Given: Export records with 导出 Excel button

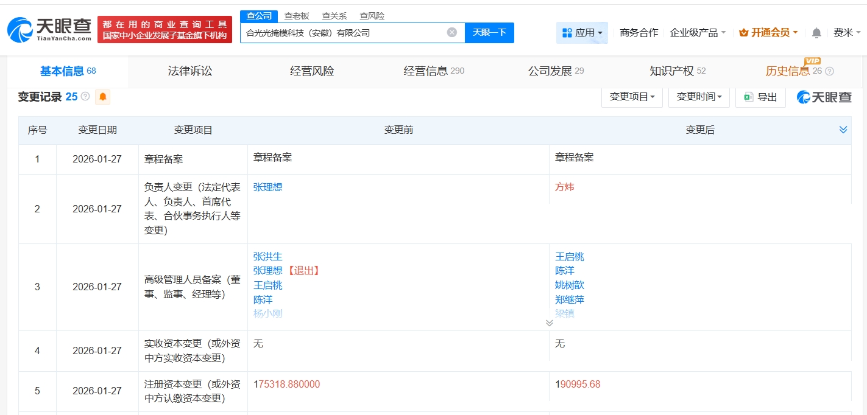Looking at the screenshot, I should pyautogui.click(x=760, y=97).
